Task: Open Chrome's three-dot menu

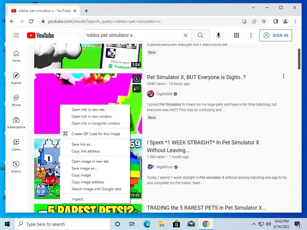Action: tap(295, 21)
